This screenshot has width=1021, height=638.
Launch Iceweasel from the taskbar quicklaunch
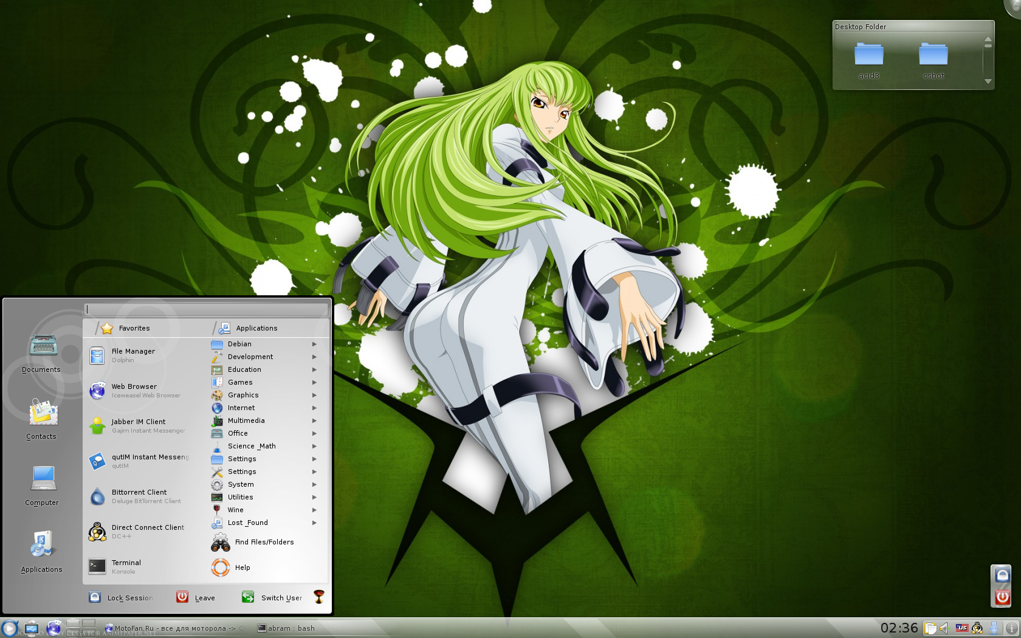click(x=54, y=628)
